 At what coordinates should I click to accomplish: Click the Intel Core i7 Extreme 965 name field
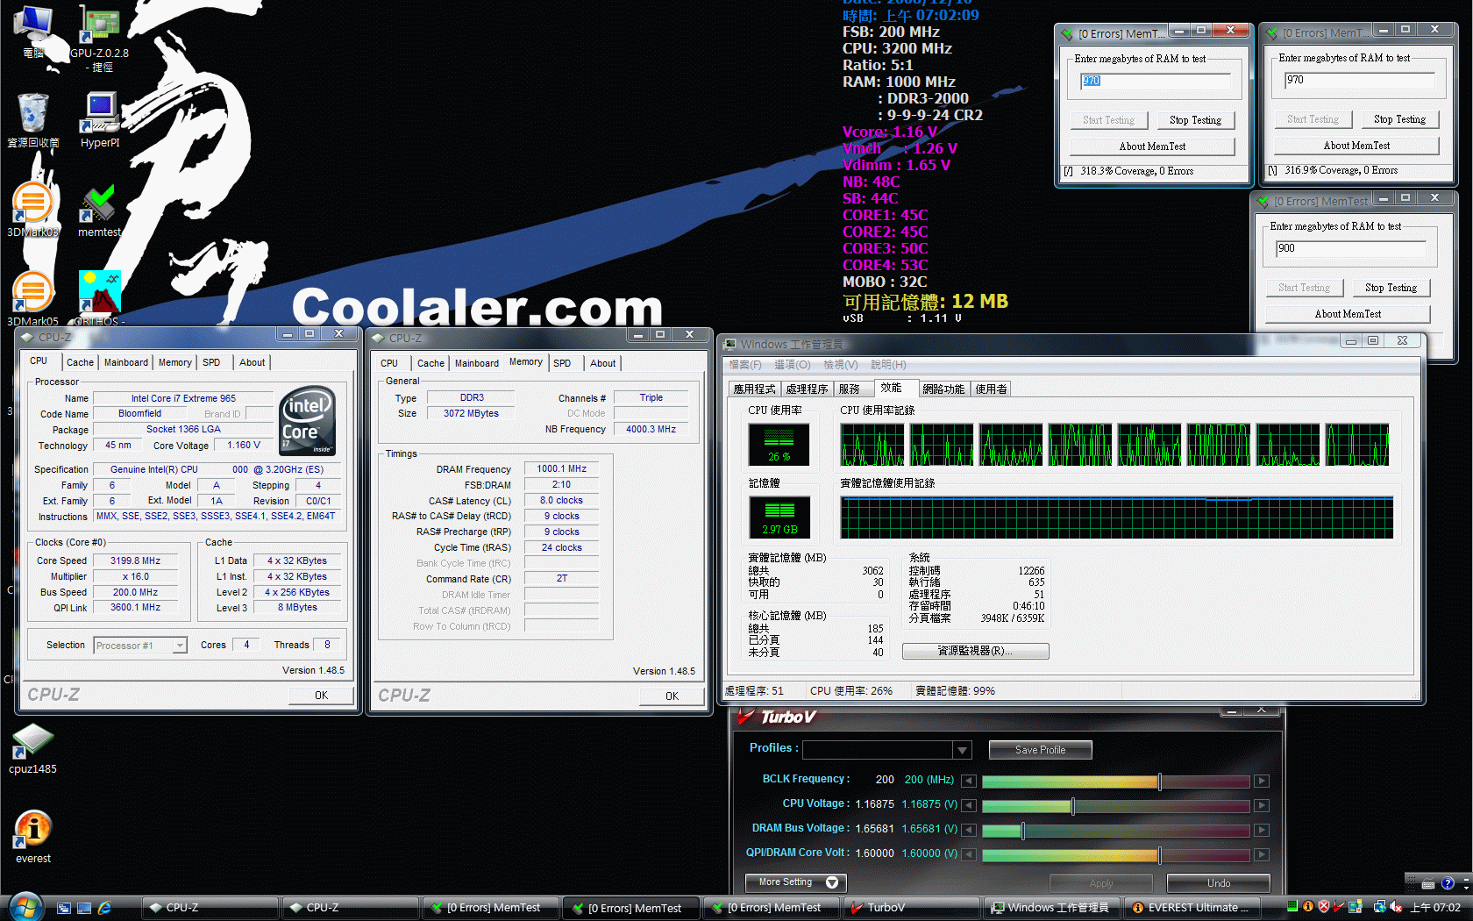click(183, 398)
